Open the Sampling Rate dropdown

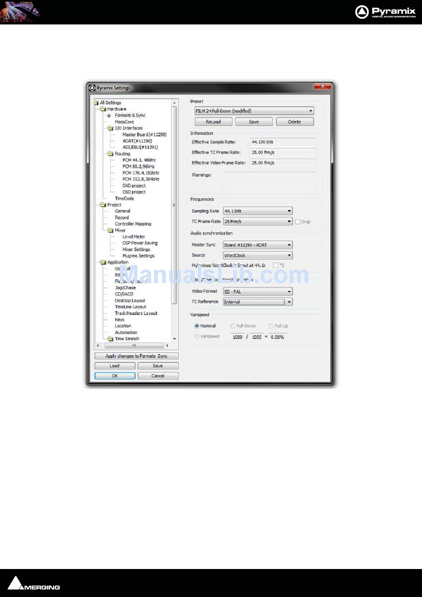258,211
